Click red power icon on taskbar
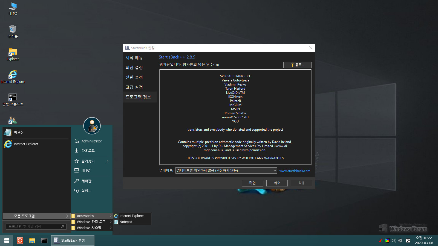Screen dimensions: 438x246 (x=20, y=241)
